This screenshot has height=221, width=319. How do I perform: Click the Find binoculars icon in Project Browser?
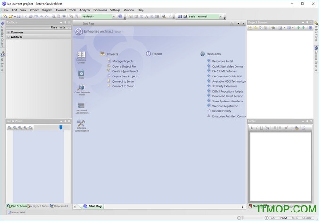[273, 28]
